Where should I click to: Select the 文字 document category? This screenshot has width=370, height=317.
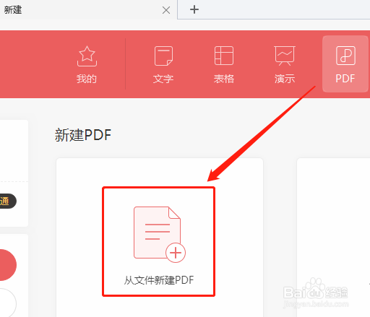click(x=163, y=64)
